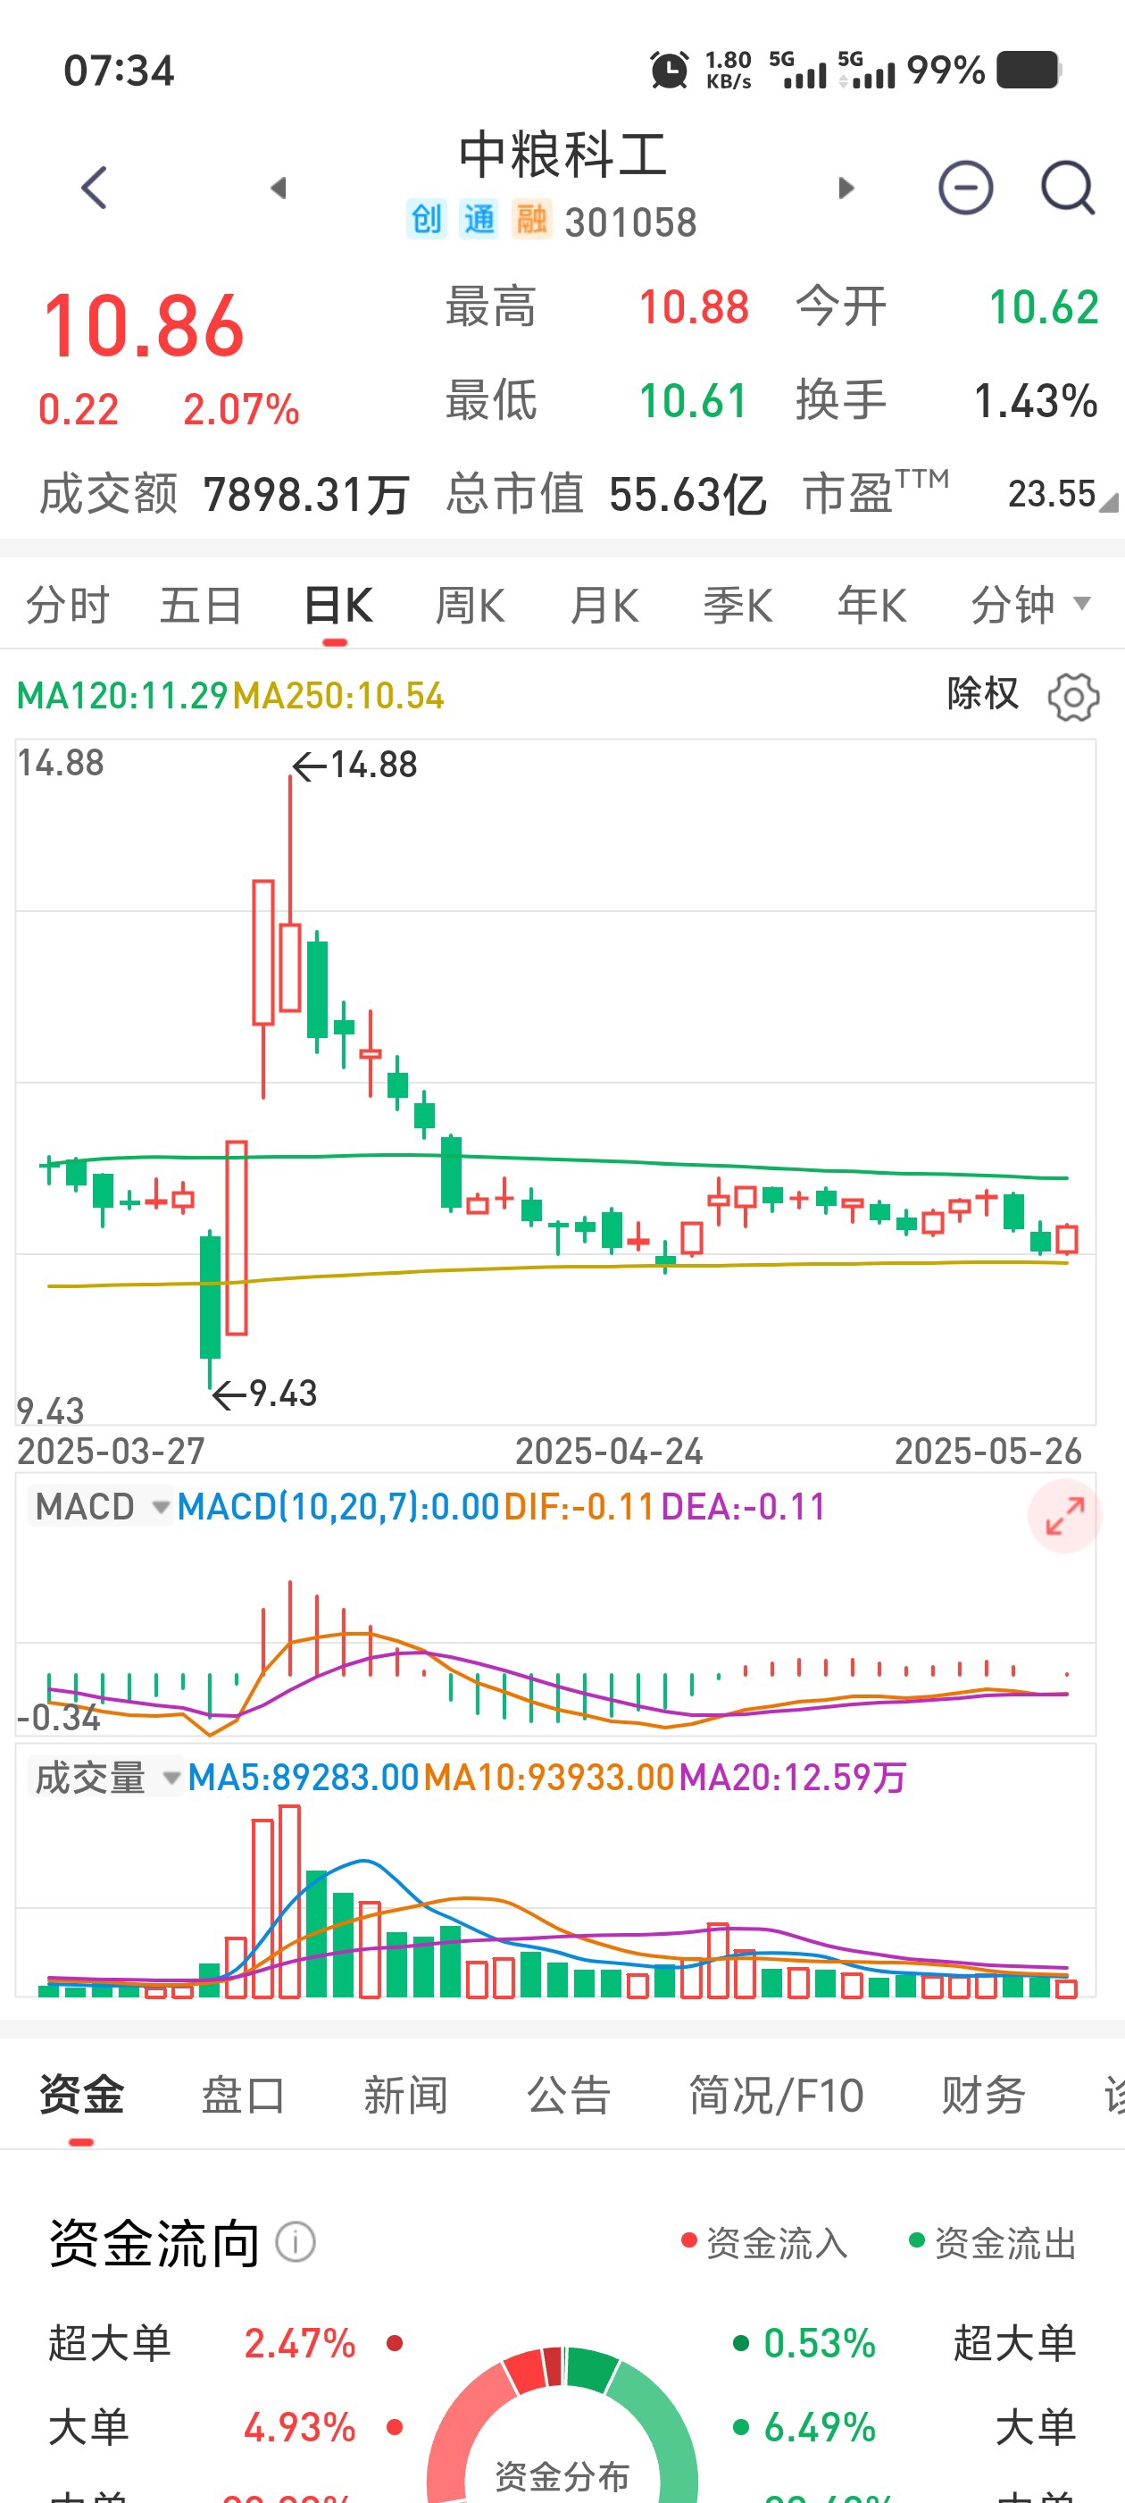This screenshot has height=2503, width=1125.
Task: Tap the MACD(10,20,7):0.00 readout
Action: click(338, 1506)
